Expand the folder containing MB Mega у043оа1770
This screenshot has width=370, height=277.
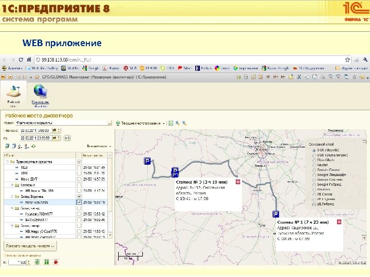12,226
